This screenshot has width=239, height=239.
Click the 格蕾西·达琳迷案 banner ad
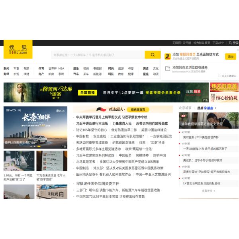106,92
